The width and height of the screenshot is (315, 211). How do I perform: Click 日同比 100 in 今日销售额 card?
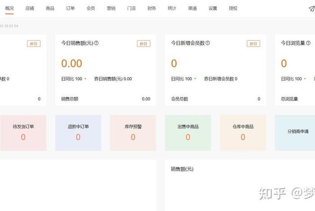tap(72, 79)
